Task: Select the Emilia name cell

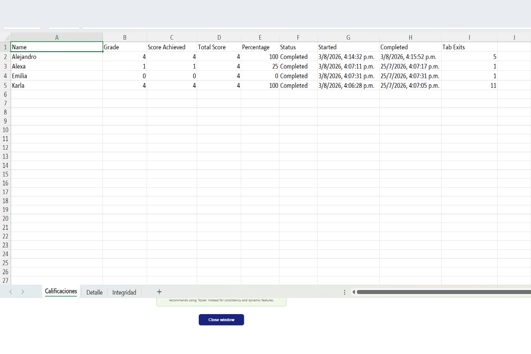Action: pos(57,76)
